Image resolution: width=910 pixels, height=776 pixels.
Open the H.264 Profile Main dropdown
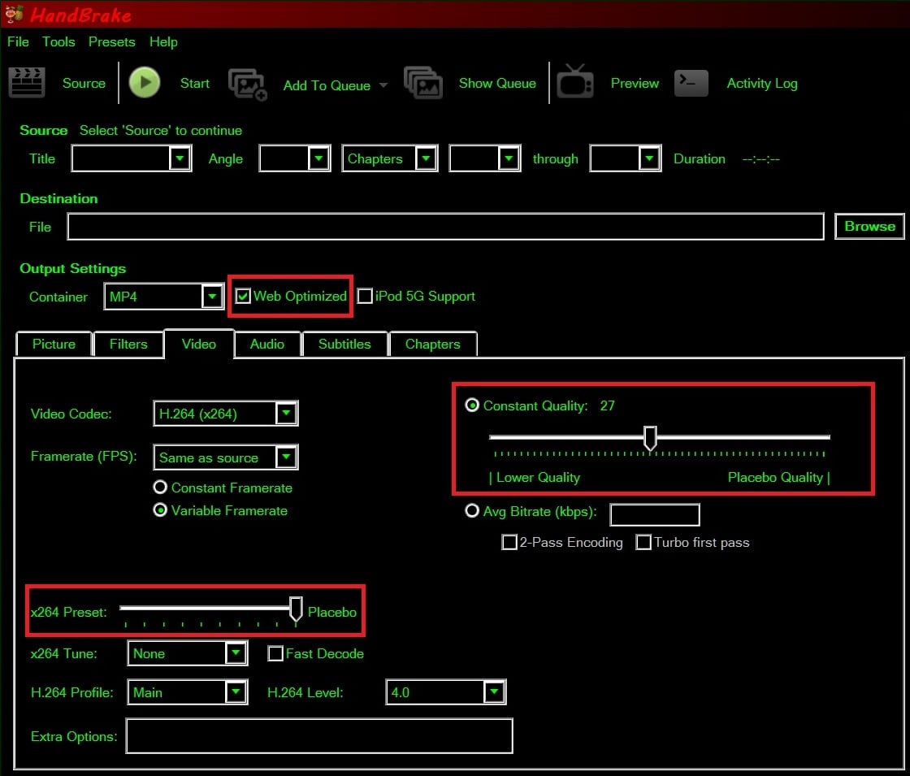coord(236,691)
